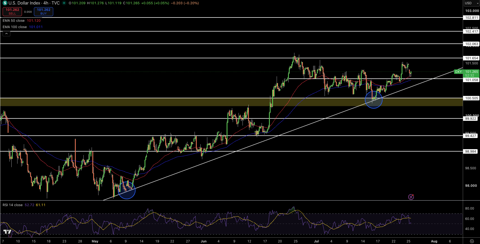Click the close price C101.265
Viewport: 480px width, 244px height.
point(131,3)
